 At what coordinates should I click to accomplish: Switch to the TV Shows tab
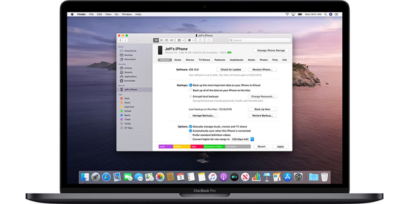[204, 60]
